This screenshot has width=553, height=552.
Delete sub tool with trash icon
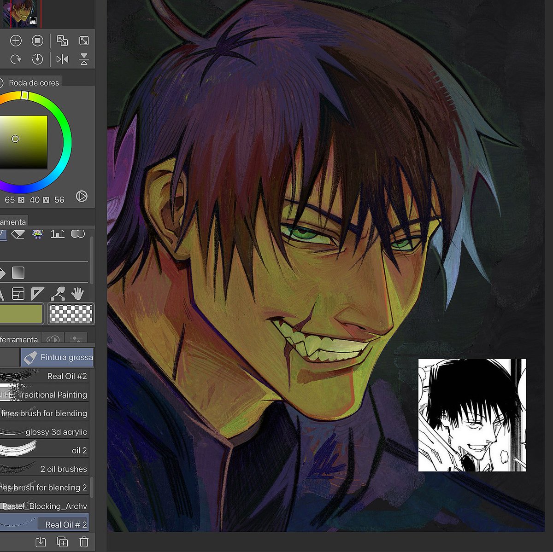84,542
